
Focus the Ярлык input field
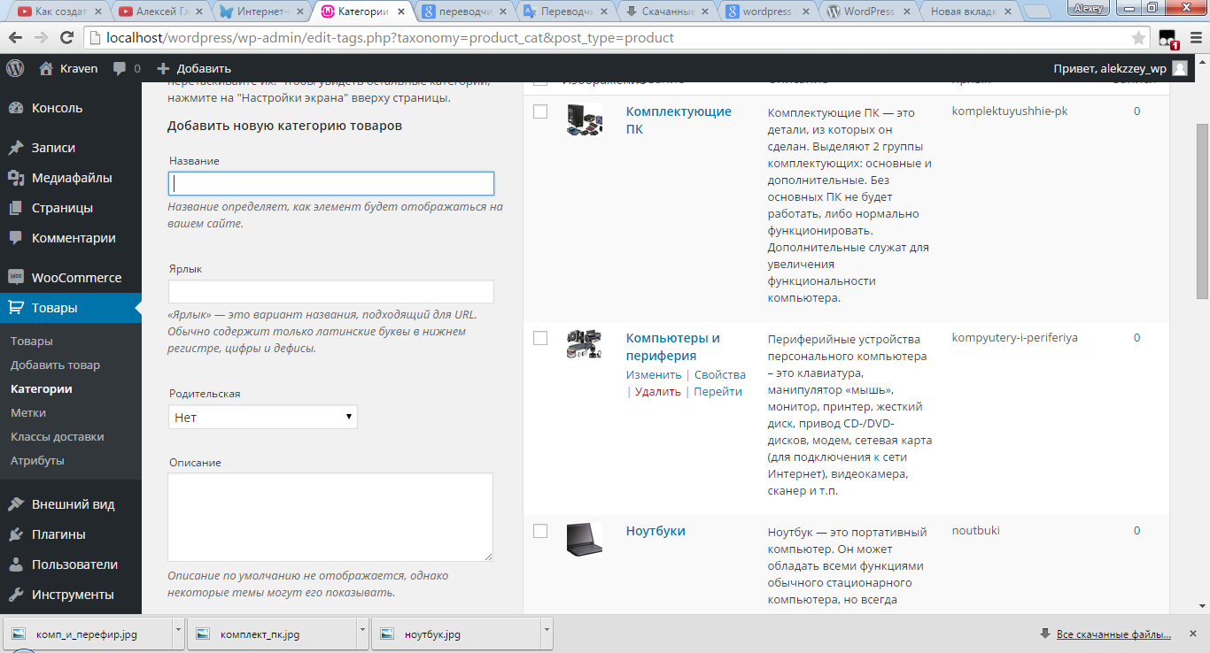331,292
